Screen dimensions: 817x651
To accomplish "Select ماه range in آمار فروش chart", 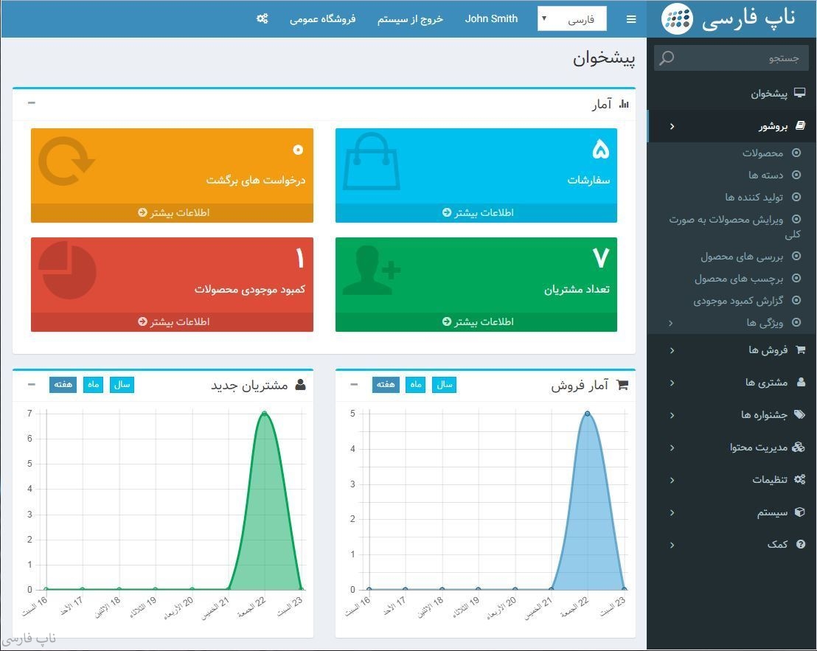I will pos(415,384).
